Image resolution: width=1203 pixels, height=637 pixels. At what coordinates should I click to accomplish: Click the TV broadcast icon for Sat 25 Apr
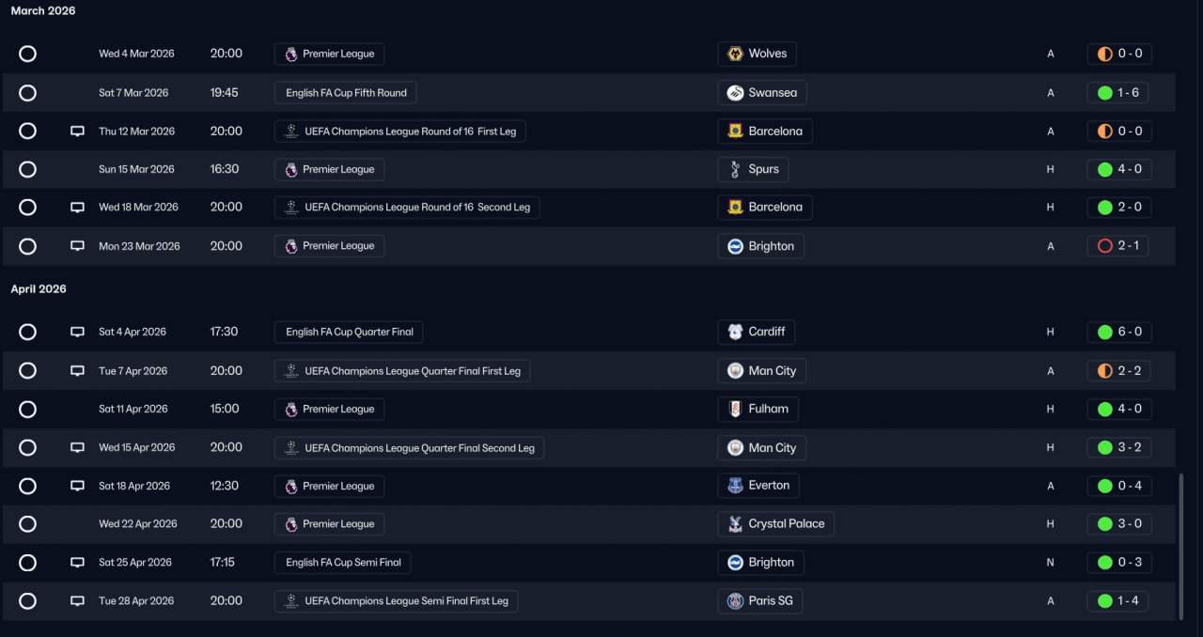[78, 563]
